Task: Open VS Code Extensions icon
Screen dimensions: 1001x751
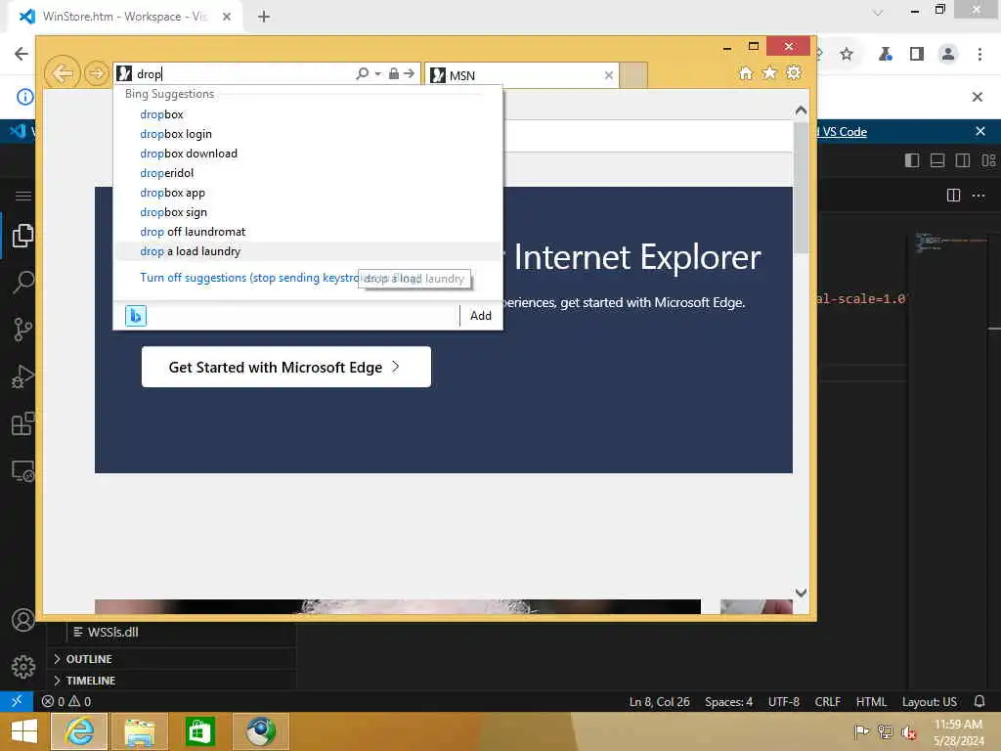Action: [23, 423]
